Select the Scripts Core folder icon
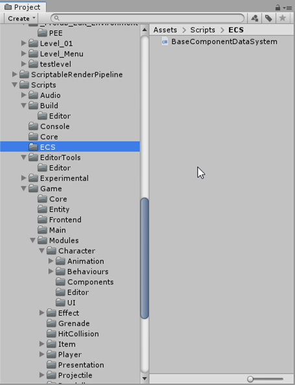This screenshot has width=295, height=385. [33, 137]
